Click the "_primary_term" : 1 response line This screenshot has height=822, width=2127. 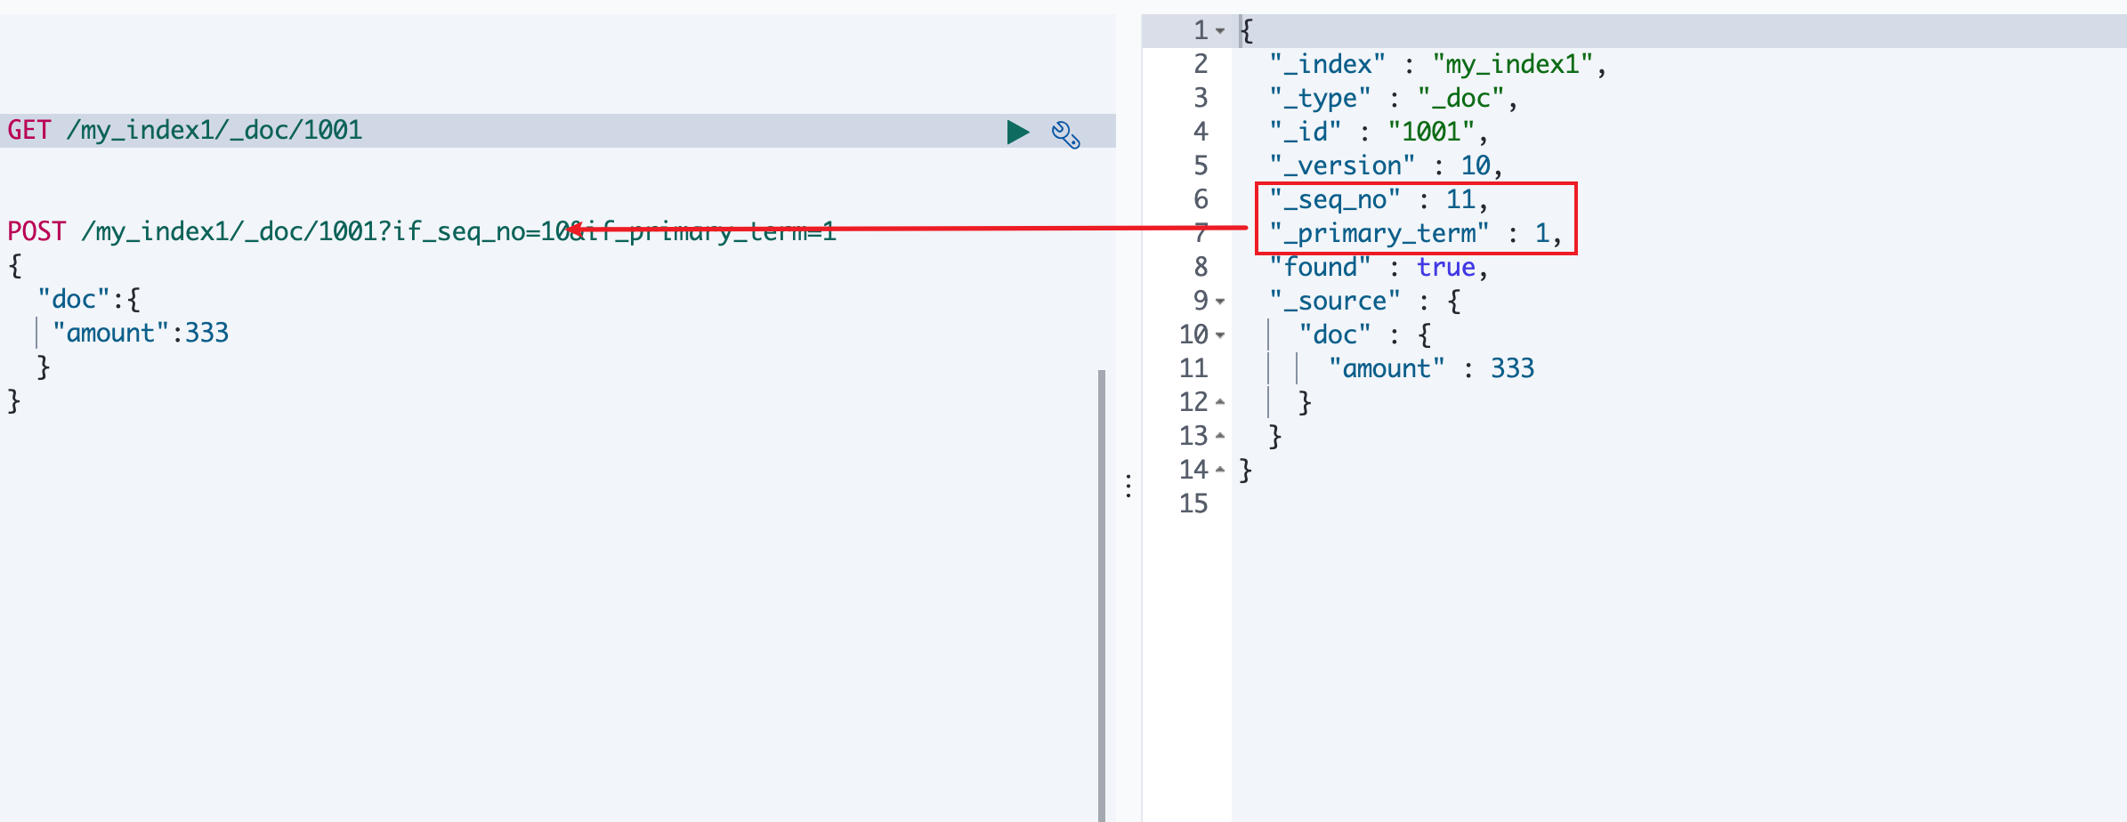(x=1415, y=234)
